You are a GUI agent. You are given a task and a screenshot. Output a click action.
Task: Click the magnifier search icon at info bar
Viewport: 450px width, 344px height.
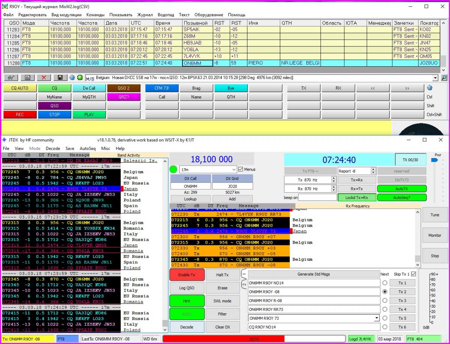[x=444, y=78]
